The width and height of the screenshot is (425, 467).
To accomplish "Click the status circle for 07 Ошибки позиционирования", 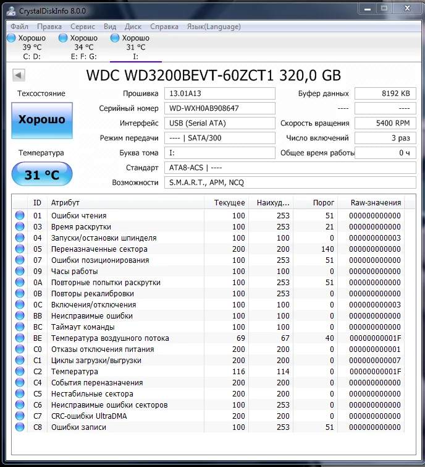I will [x=20, y=260].
